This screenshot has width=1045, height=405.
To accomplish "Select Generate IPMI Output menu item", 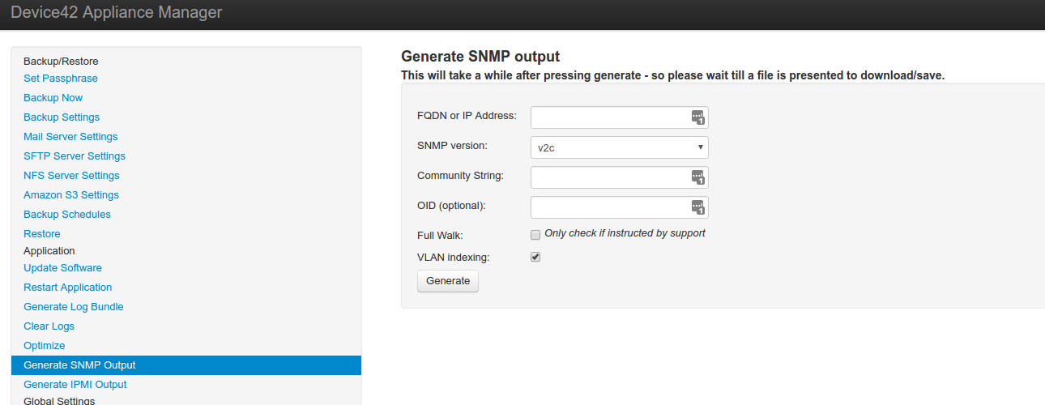I will [x=75, y=385].
